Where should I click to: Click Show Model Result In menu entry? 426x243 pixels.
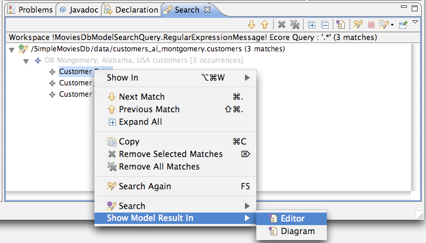pos(175,218)
